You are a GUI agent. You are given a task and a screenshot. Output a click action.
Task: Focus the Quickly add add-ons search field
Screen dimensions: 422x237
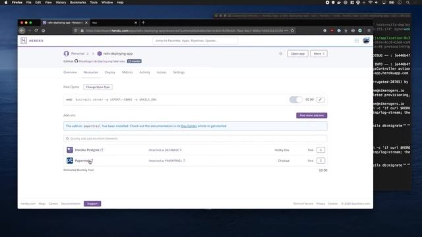pos(195,138)
